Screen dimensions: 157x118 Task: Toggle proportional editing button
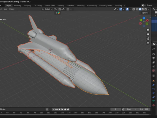coord(68,9)
